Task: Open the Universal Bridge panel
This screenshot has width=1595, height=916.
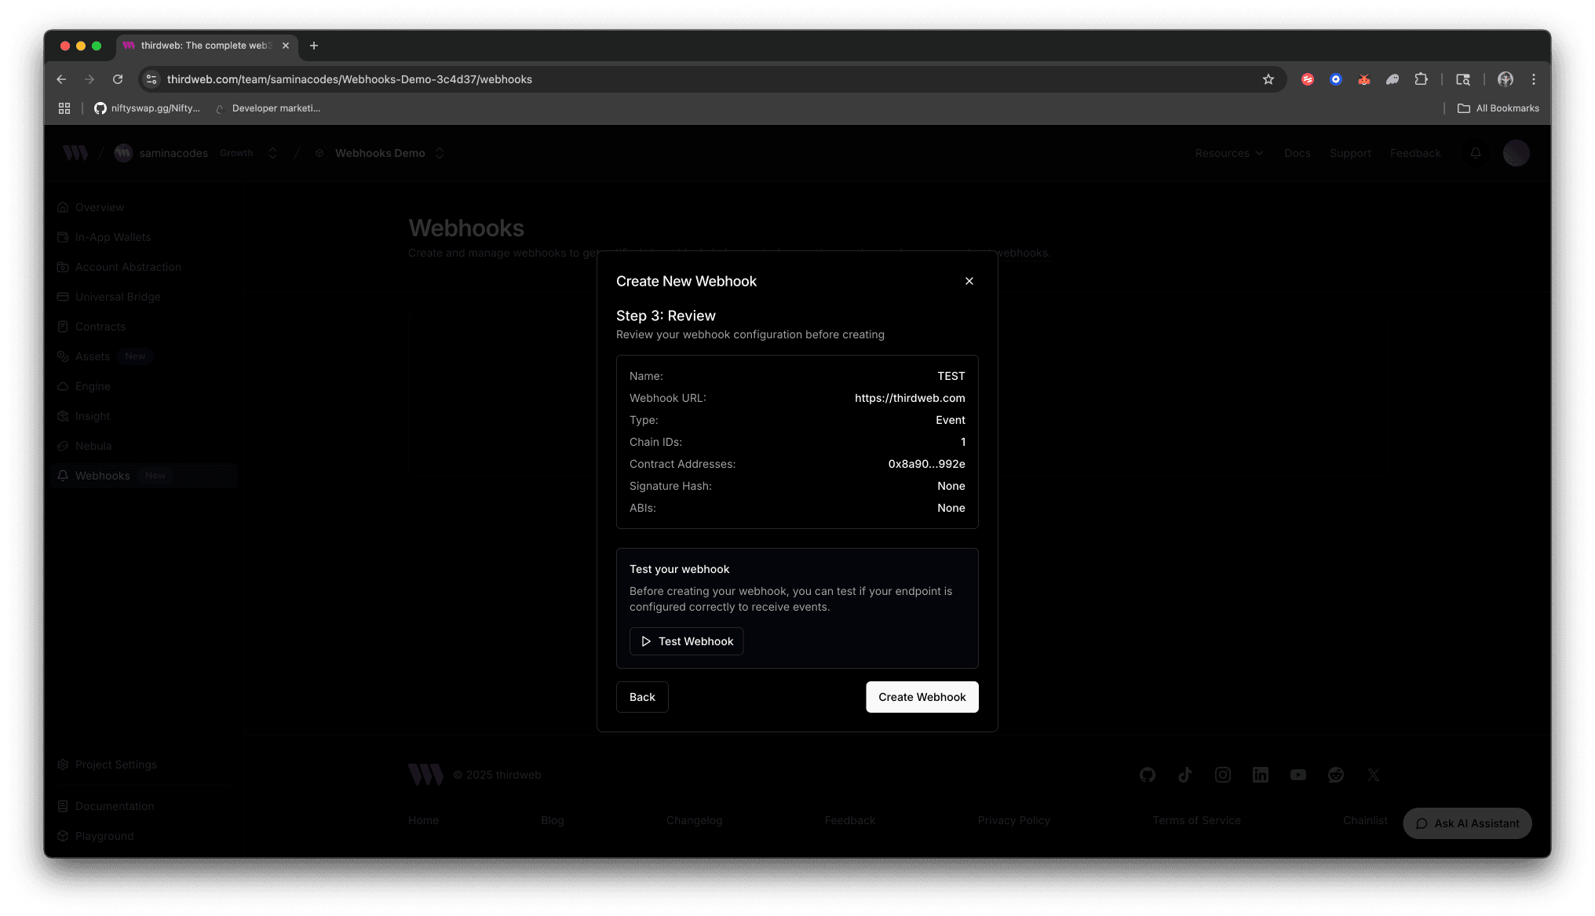Action: [x=118, y=296]
